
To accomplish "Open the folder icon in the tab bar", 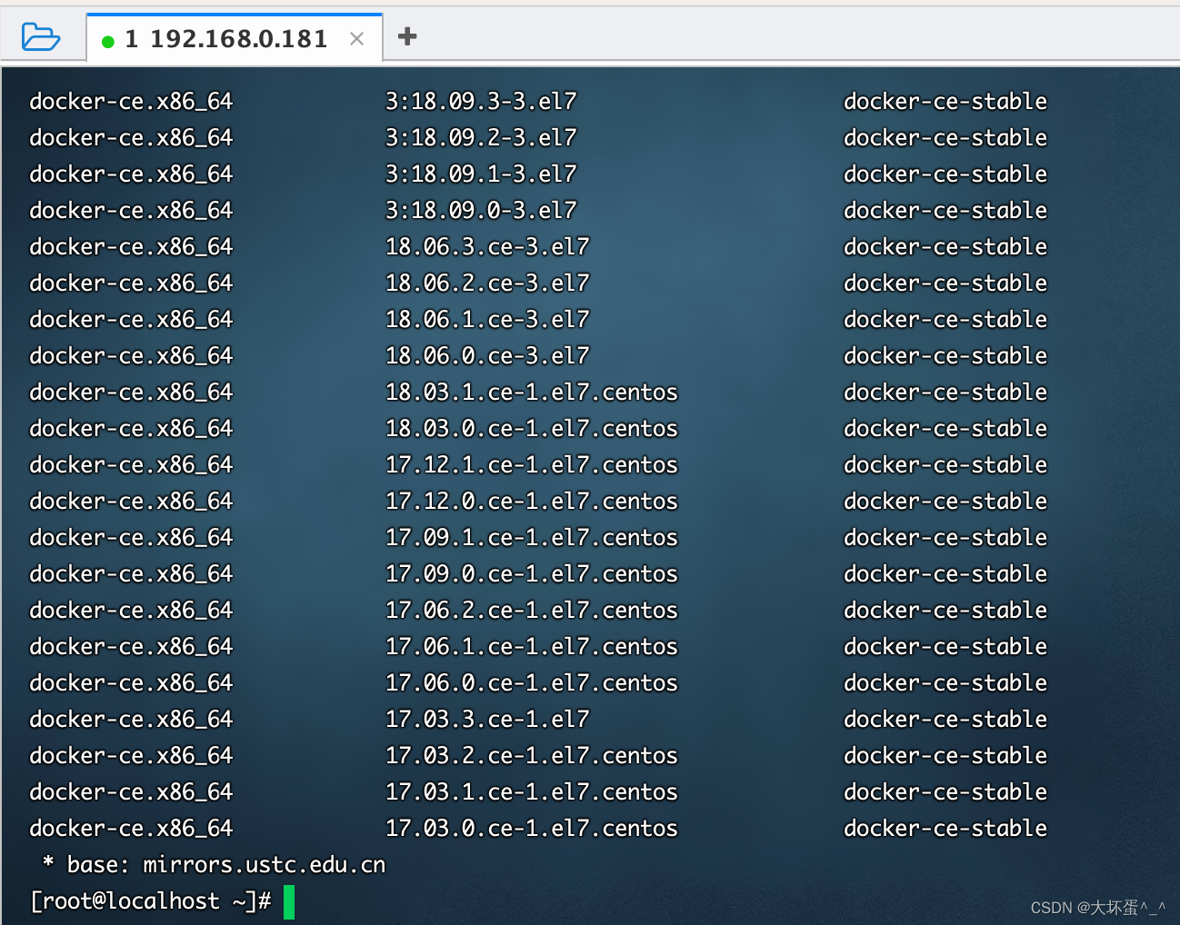I will [41, 37].
